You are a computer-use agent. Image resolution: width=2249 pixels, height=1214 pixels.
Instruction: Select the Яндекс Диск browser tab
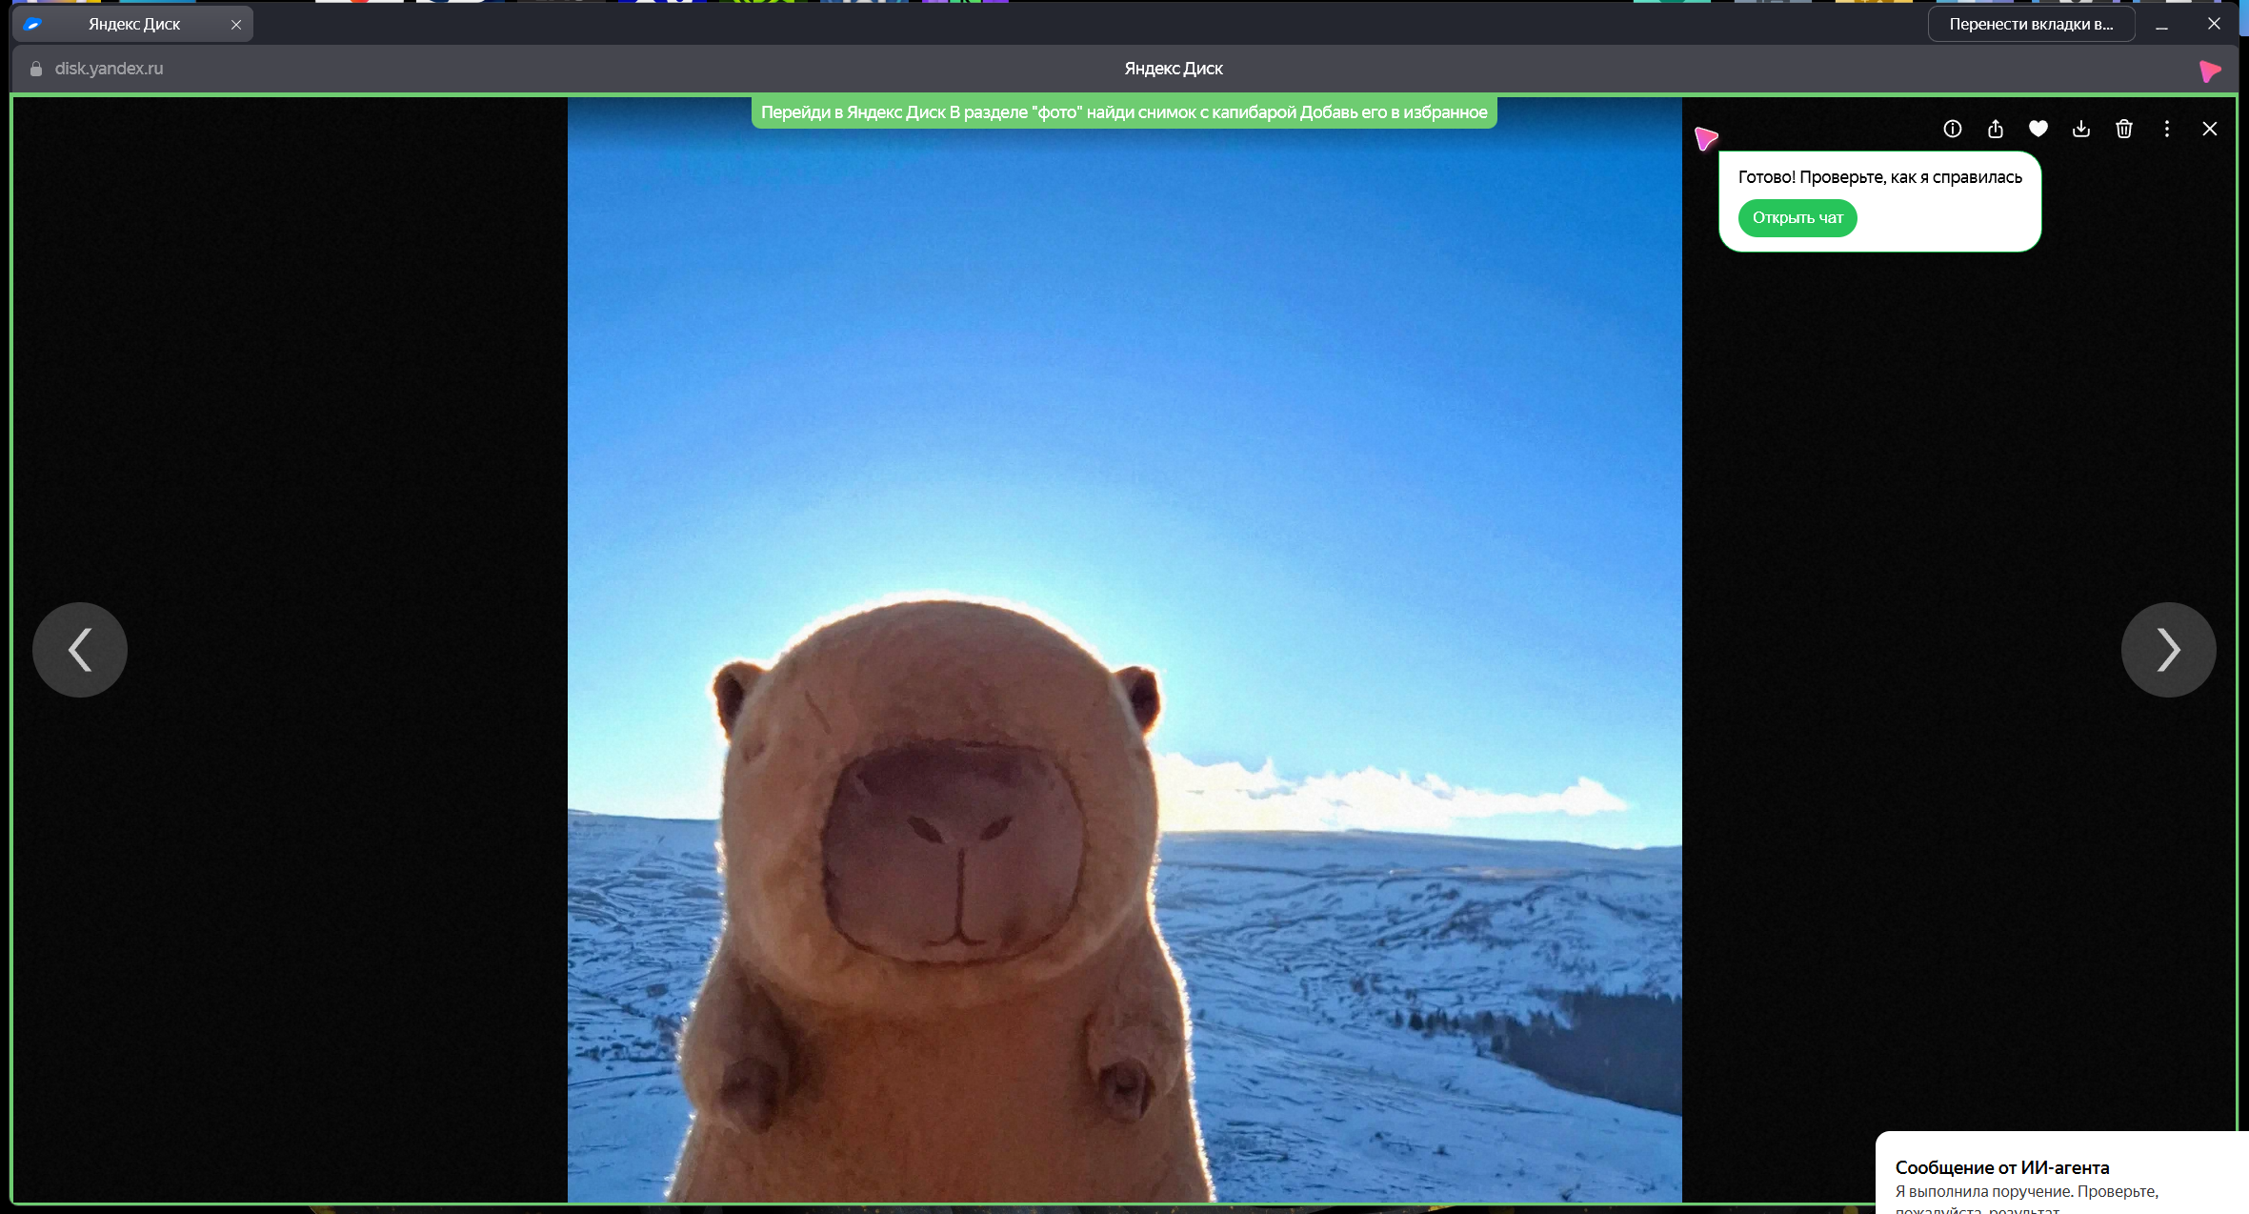click(133, 24)
